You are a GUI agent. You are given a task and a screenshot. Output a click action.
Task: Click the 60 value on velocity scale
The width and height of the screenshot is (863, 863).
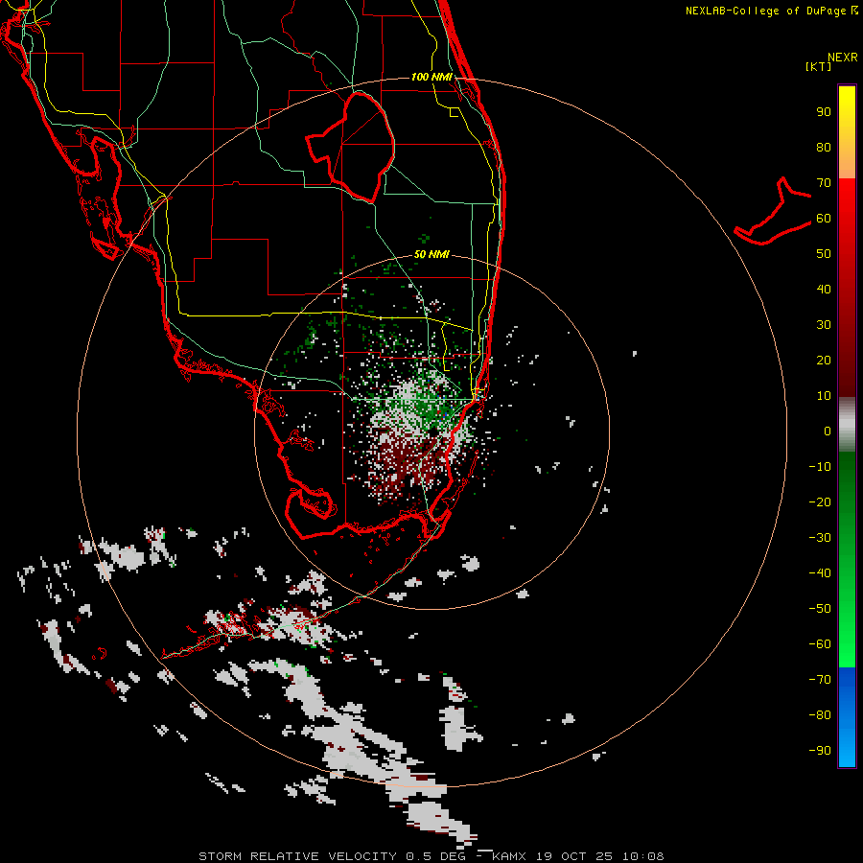(x=824, y=219)
